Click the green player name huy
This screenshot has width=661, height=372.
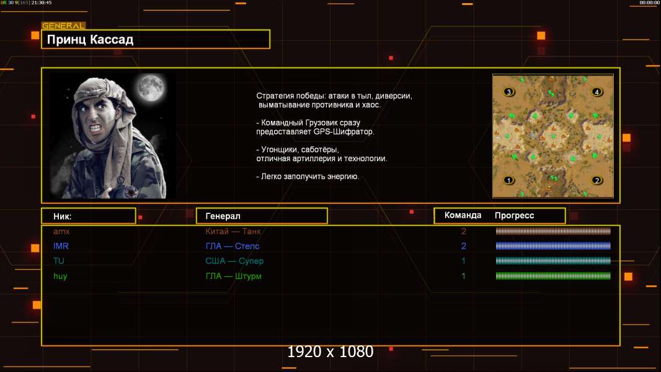60,276
